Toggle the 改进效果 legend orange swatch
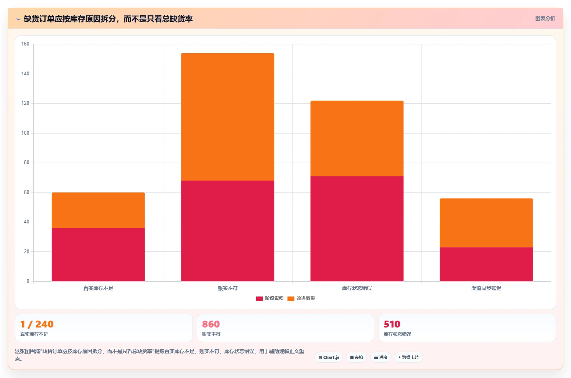 pos(291,298)
